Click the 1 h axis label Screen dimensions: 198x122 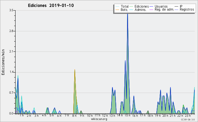[x=21, y=115]
